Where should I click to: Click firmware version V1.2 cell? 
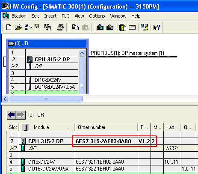[144, 141]
